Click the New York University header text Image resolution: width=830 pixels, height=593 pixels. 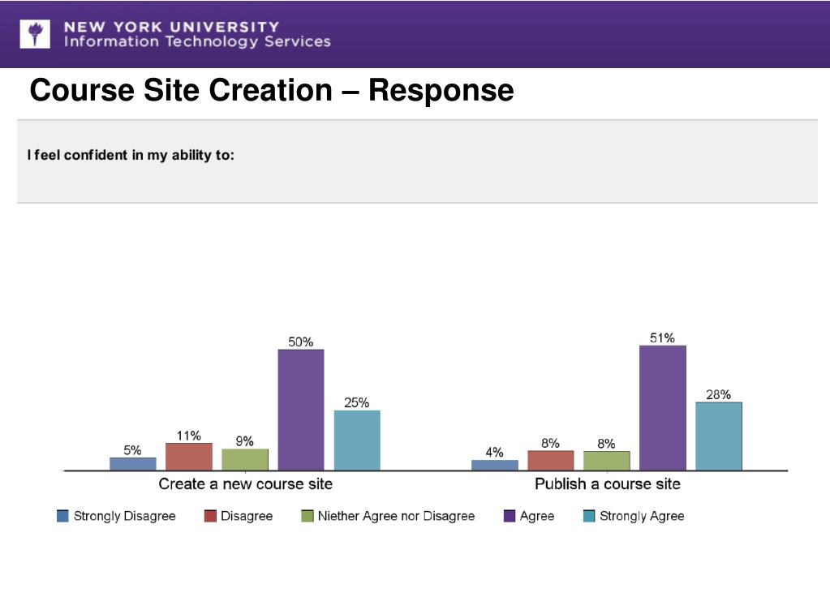coord(171,27)
